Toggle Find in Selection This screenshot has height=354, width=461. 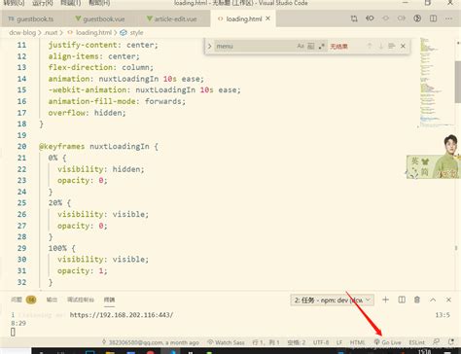point(392,46)
